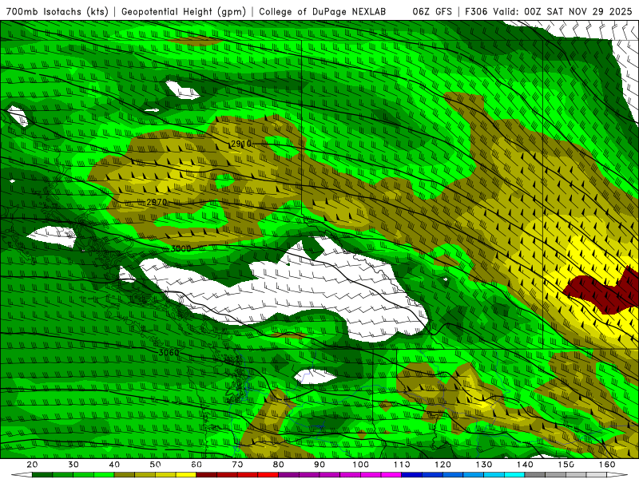Click the dark gray swatch right of the 140 label

pyautogui.click(x=534, y=474)
